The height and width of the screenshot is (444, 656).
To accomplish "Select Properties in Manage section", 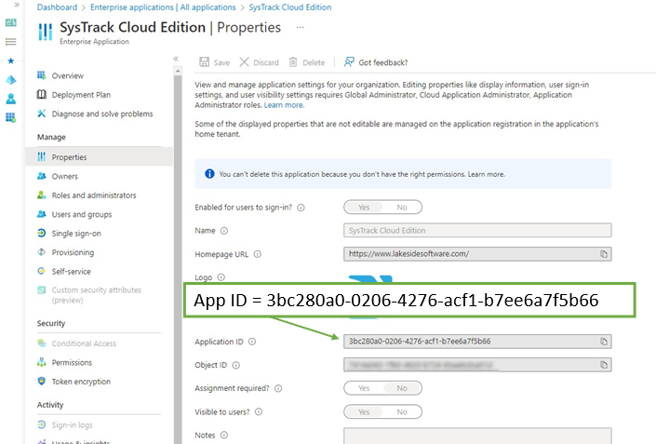I will 100,157.
